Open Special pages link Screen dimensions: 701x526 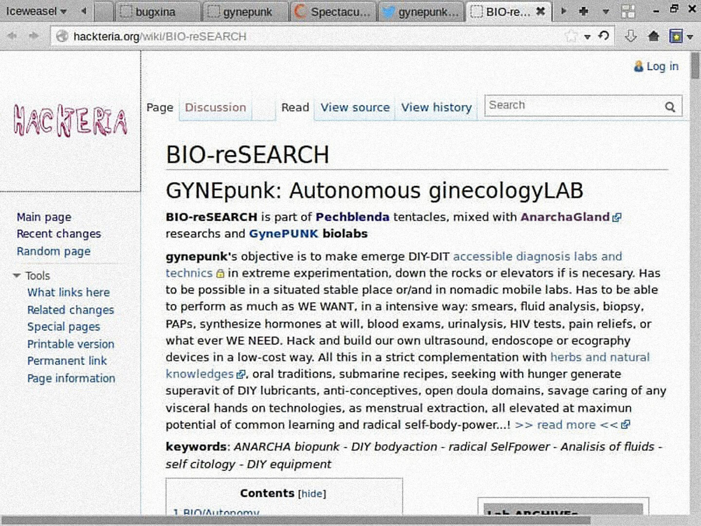(63, 327)
